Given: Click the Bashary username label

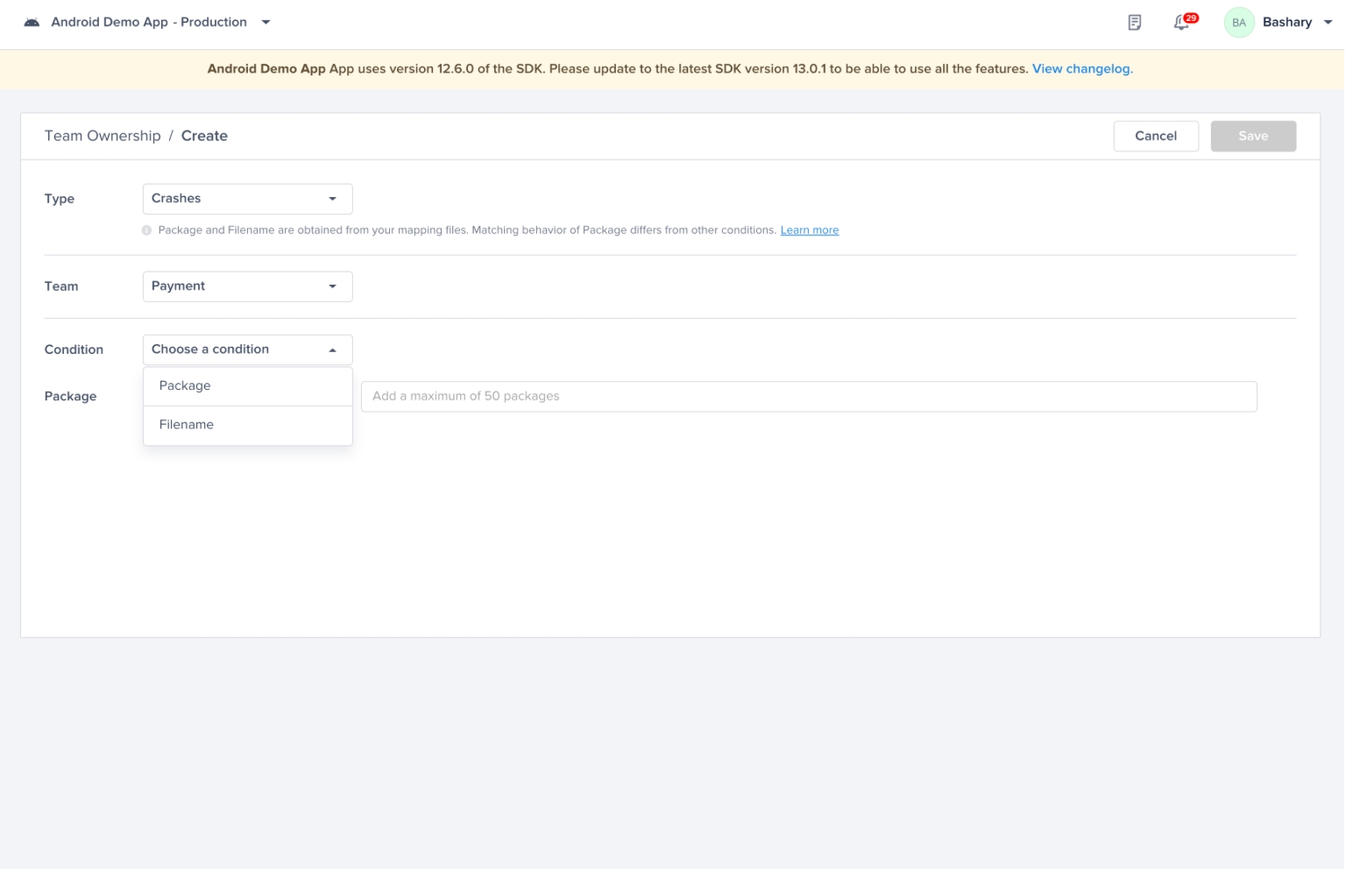Looking at the screenshot, I should (x=1286, y=23).
